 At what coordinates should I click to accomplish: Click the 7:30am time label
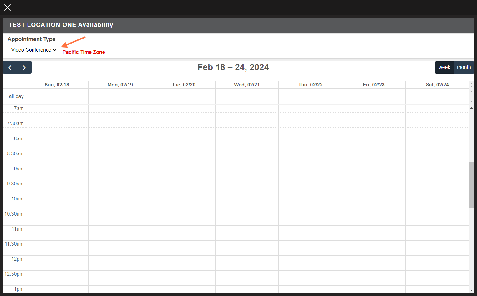(15, 124)
